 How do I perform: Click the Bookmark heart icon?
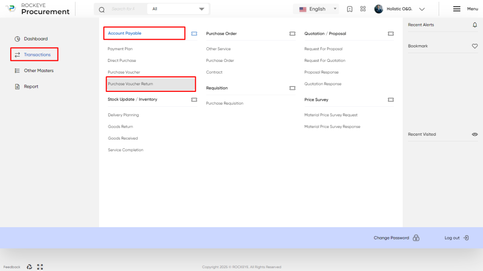[x=475, y=46]
